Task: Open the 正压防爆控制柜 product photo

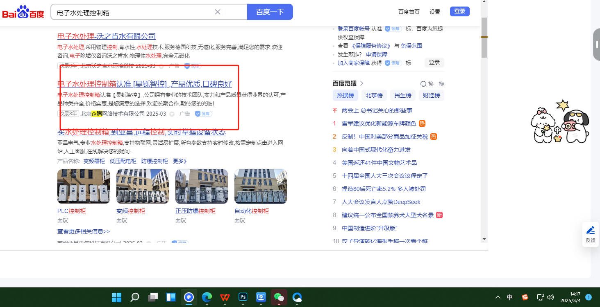Action: [x=202, y=186]
